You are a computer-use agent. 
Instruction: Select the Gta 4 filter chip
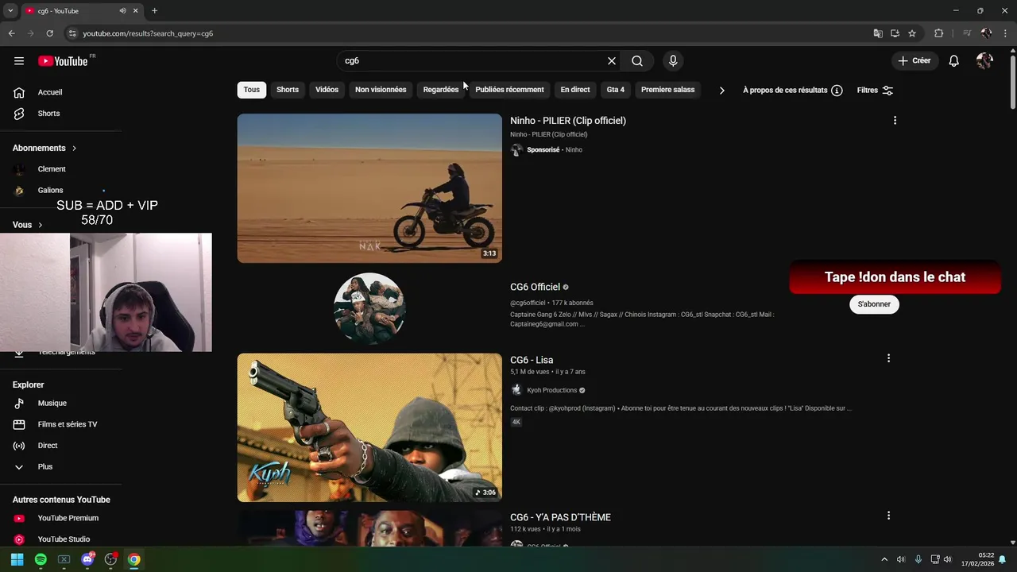[x=616, y=90]
